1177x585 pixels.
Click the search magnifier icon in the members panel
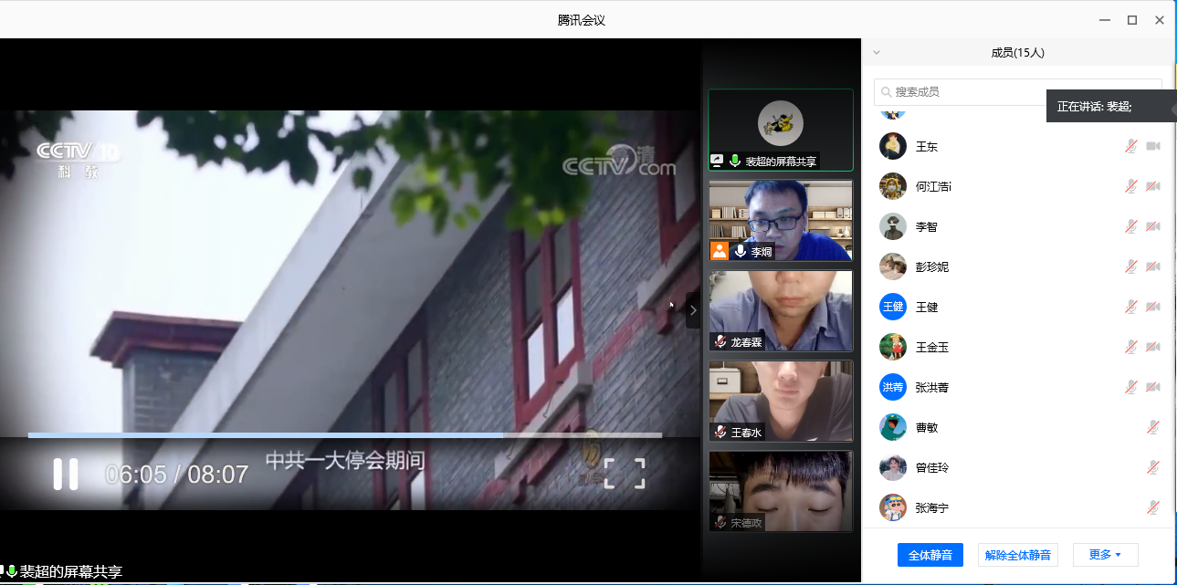click(x=886, y=92)
